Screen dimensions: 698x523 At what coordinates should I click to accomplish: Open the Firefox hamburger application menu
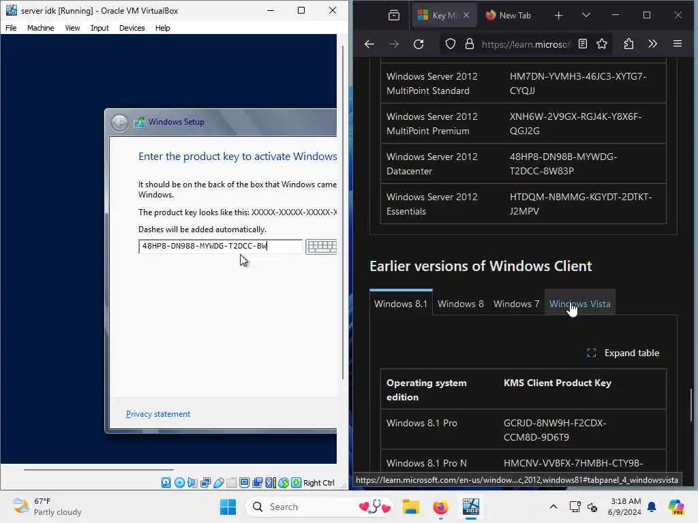678,44
